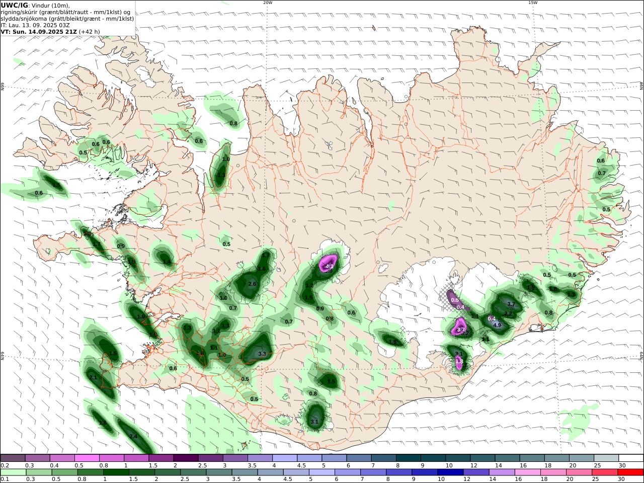Choose the medium green 0.8 rain legend swatch
Screen dimensions: 644x483
click(91, 472)
